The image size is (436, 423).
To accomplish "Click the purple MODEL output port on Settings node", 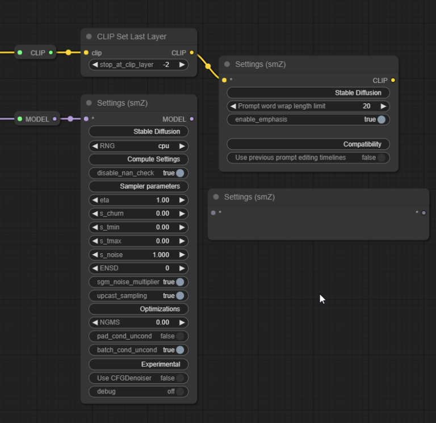I will pyautogui.click(x=191, y=119).
